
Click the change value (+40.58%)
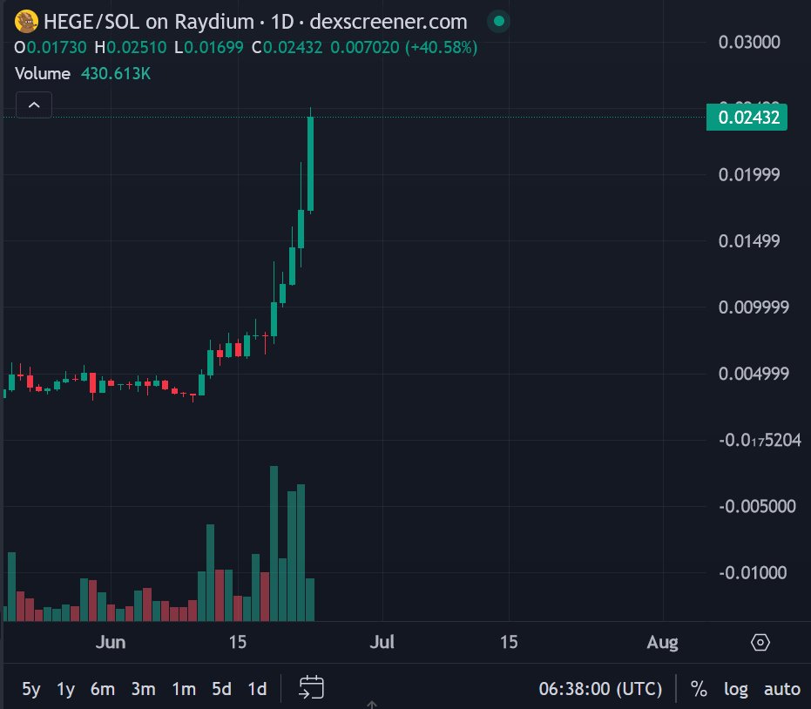tap(441, 48)
